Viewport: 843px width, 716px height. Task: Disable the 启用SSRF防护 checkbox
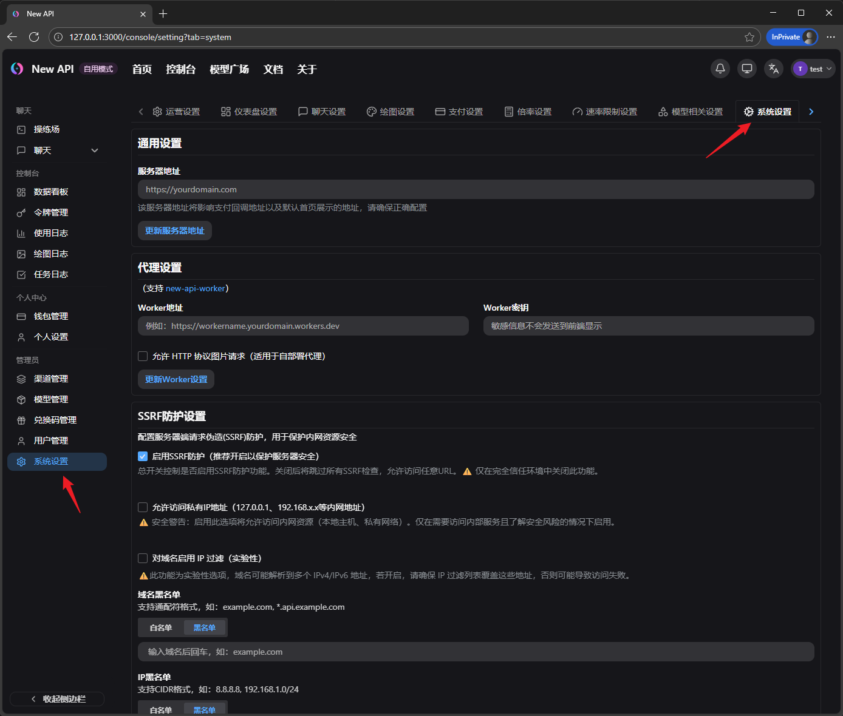pyautogui.click(x=143, y=456)
